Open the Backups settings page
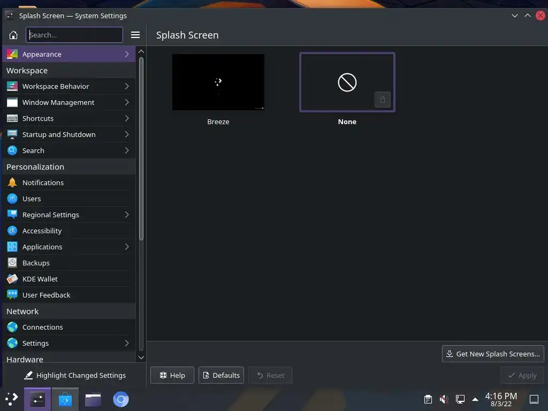548x411 pixels. (69, 263)
